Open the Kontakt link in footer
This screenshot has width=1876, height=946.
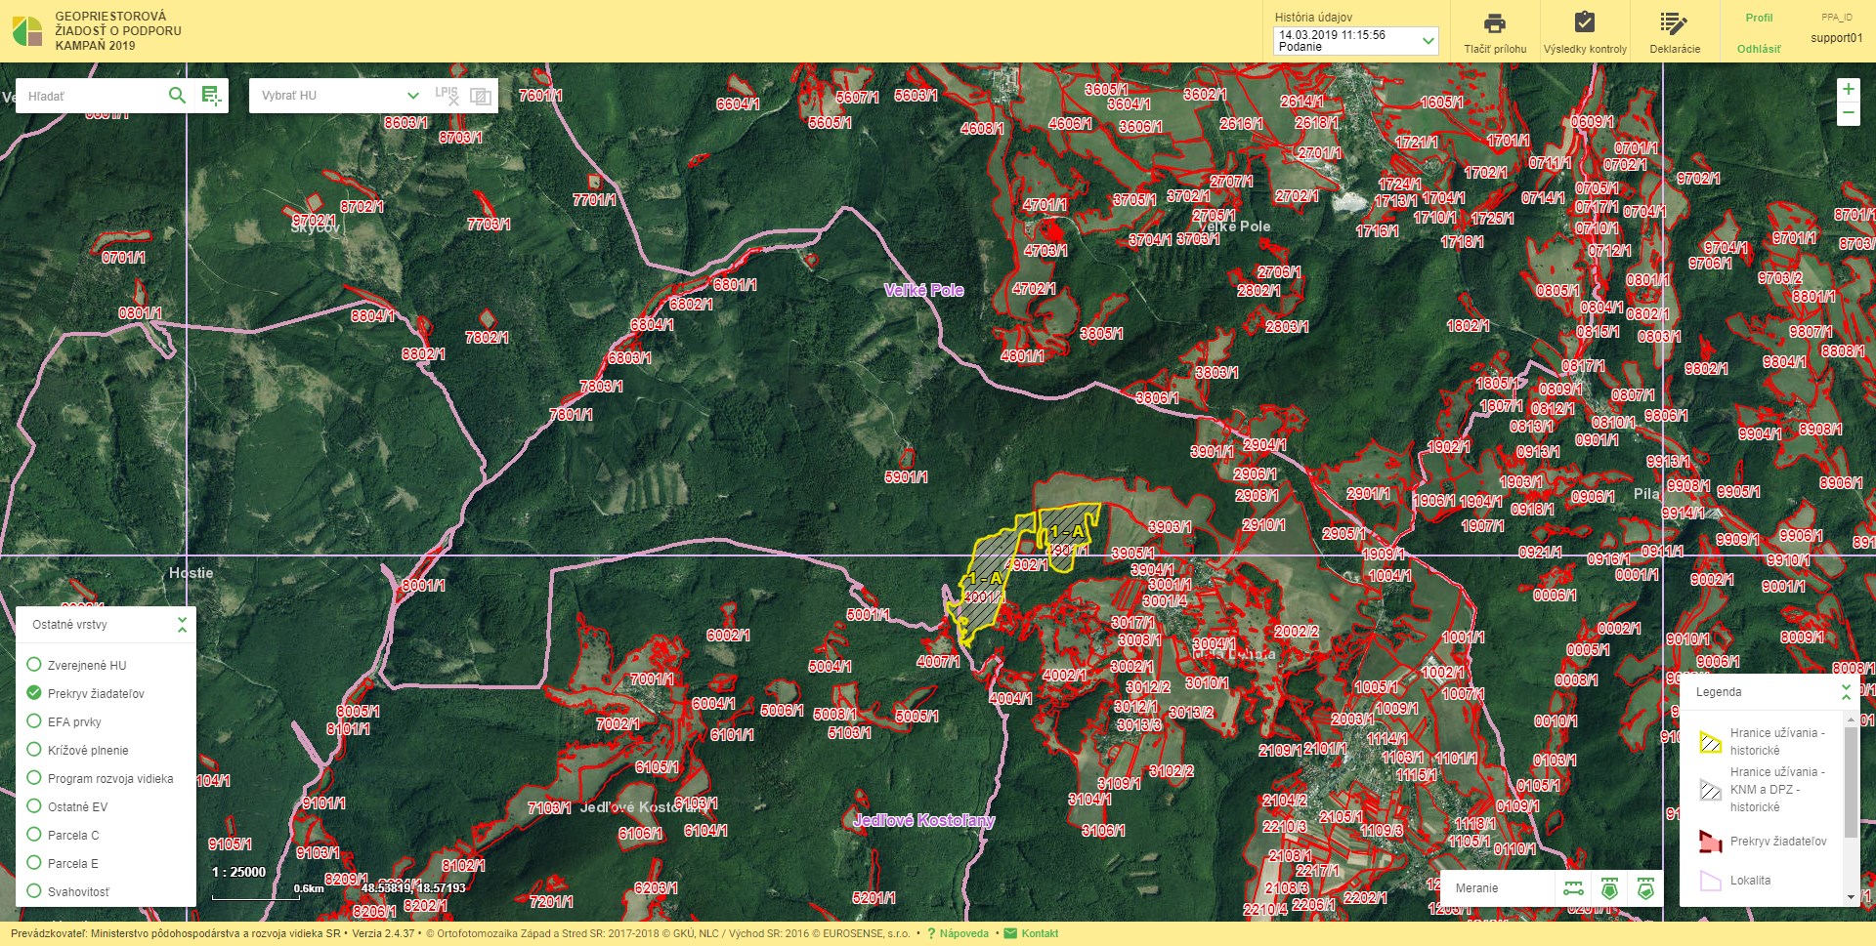(1040, 933)
